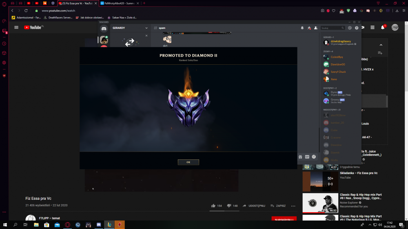Viewport: 408px width, 229px height.
Task: Open YouTube notifications bell
Action: pyautogui.click(x=383, y=27)
